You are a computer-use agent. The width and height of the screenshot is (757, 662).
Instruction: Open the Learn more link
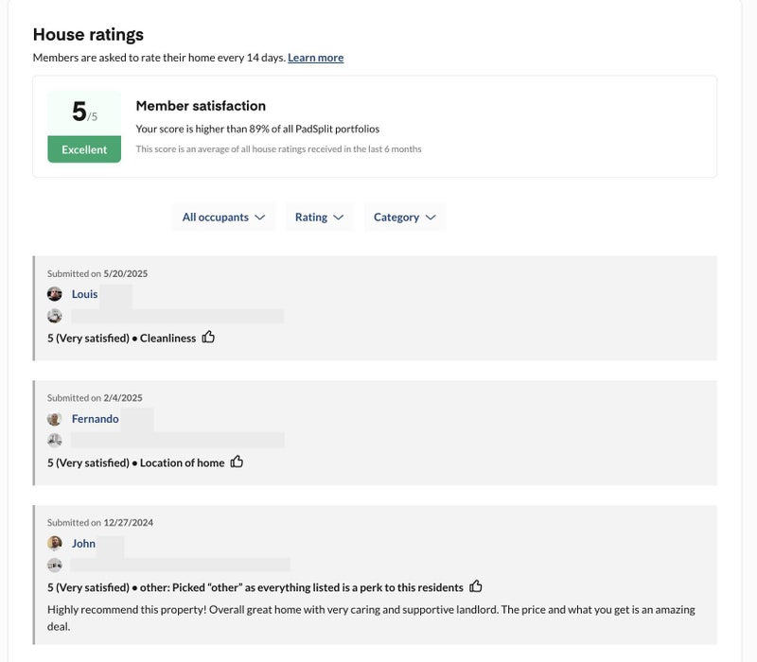[x=315, y=58]
